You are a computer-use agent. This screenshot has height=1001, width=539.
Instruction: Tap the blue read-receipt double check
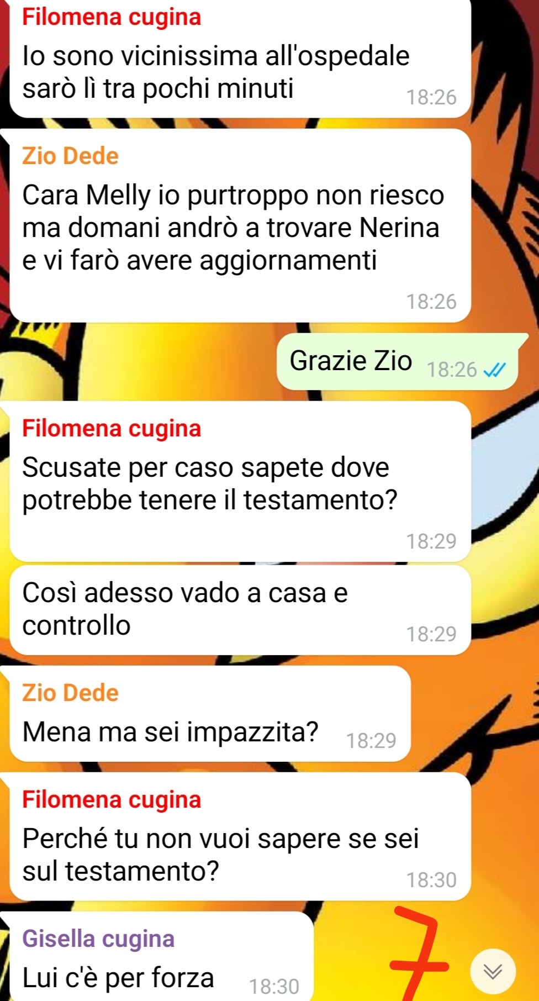(494, 370)
